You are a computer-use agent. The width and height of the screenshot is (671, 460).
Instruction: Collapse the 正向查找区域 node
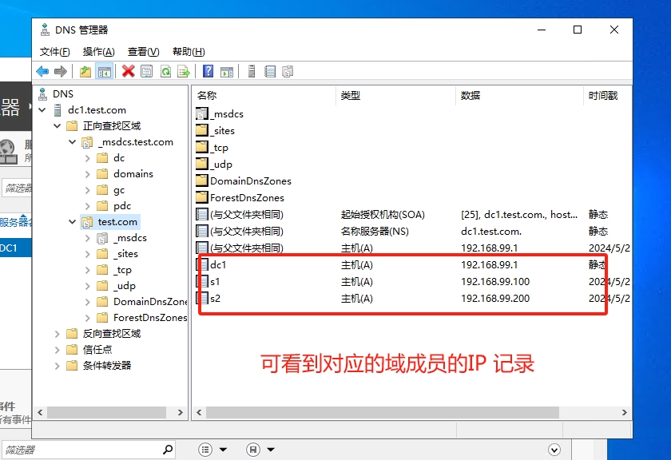click(57, 126)
